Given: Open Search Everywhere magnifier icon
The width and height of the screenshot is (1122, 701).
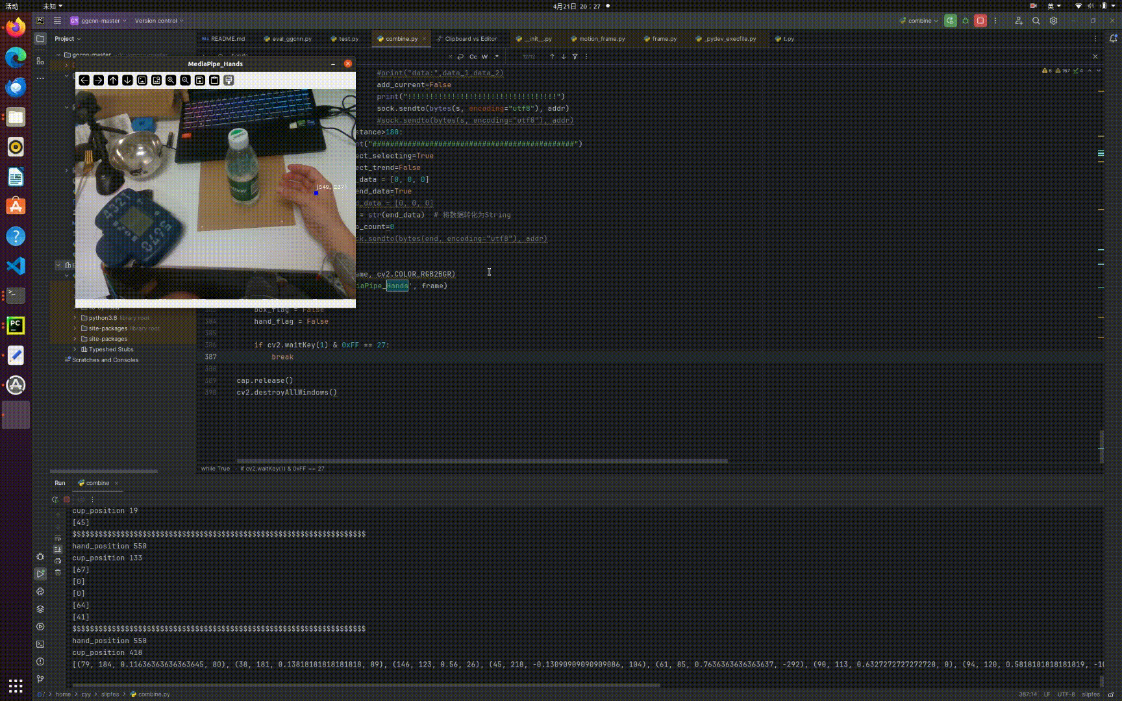Looking at the screenshot, I should [1036, 21].
